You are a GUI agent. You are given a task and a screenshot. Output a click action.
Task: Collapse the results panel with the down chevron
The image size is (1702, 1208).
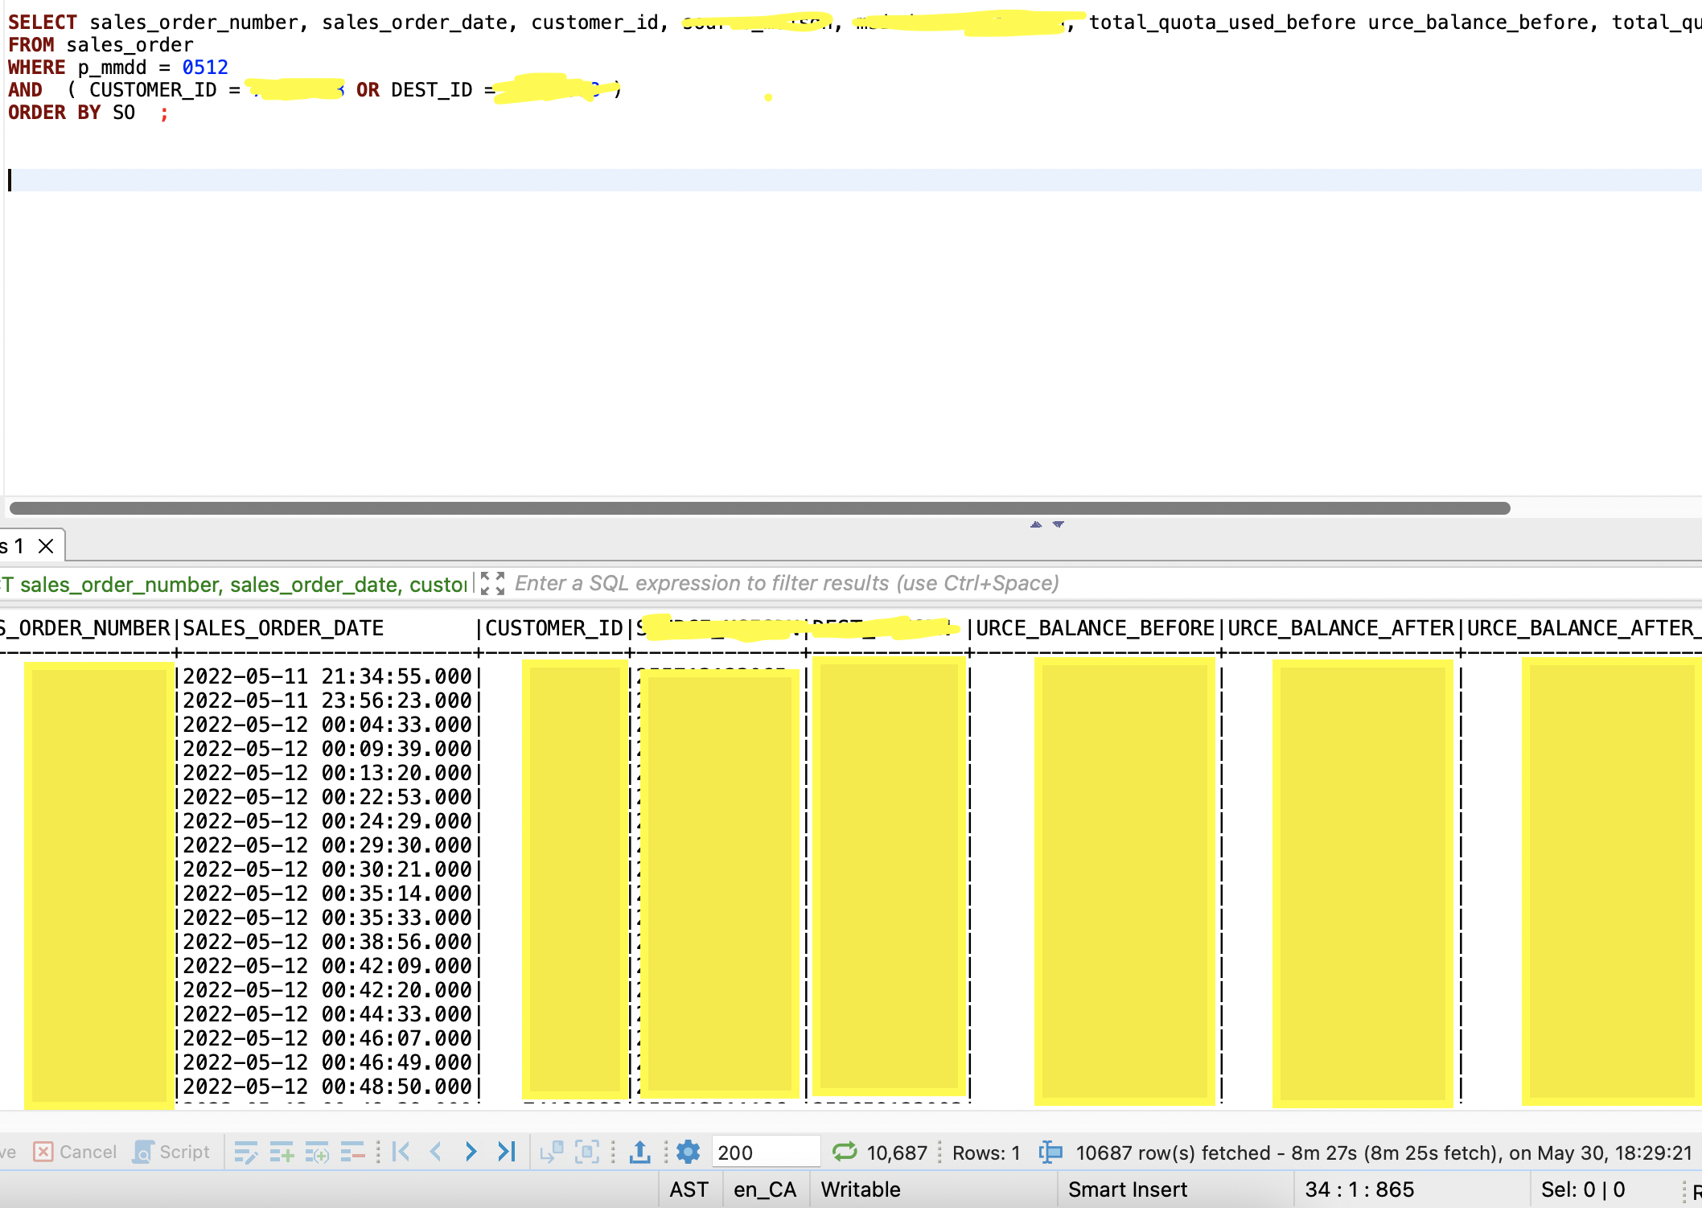tap(1058, 524)
